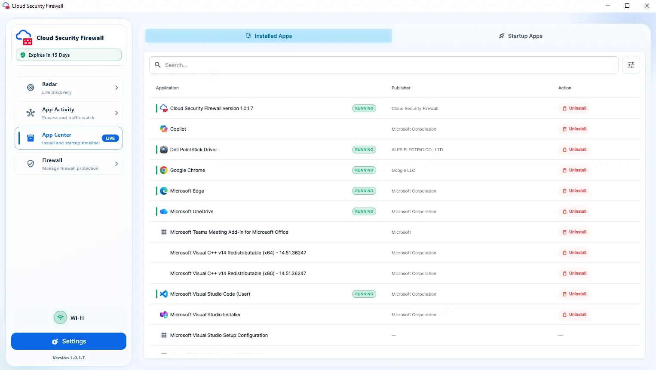
Task: Uninstall Microsoft Visual Studio Code (User)
Action: (x=574, y=294)
